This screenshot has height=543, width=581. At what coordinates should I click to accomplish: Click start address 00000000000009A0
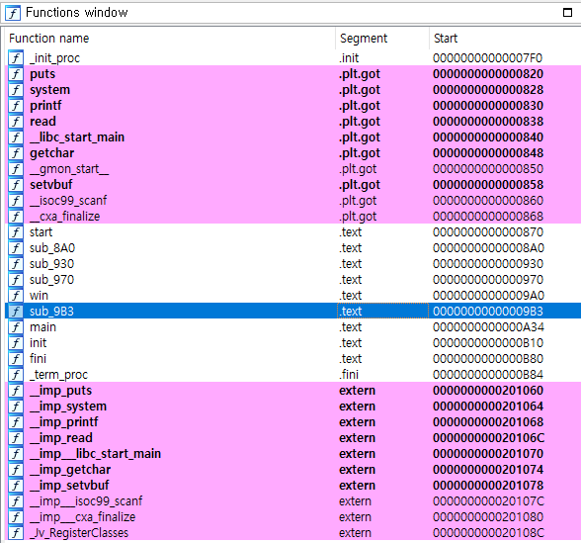[x=488, y=296]
